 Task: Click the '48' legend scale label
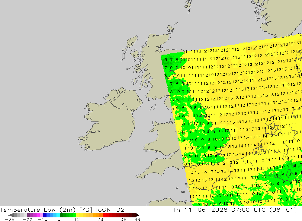click(137, 219)
